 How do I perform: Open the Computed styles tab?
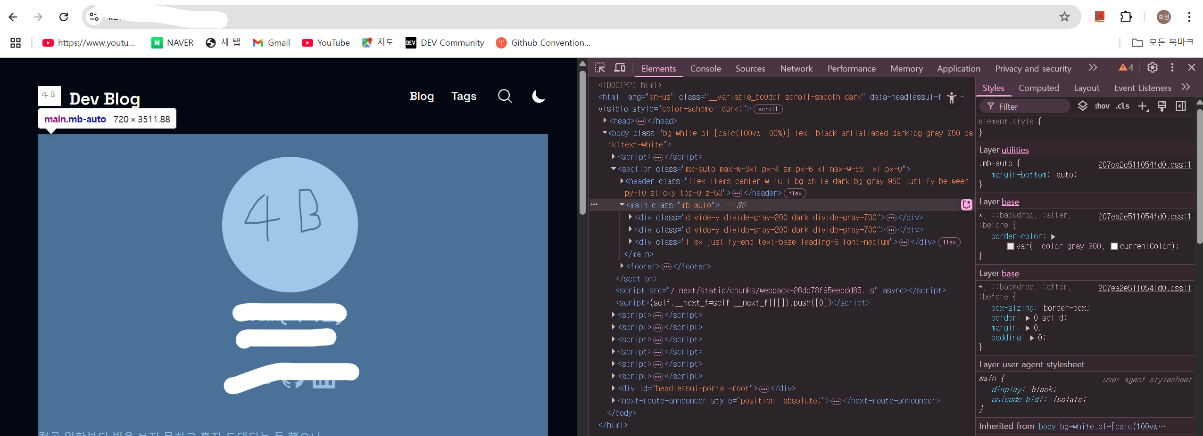[1038, 88]
